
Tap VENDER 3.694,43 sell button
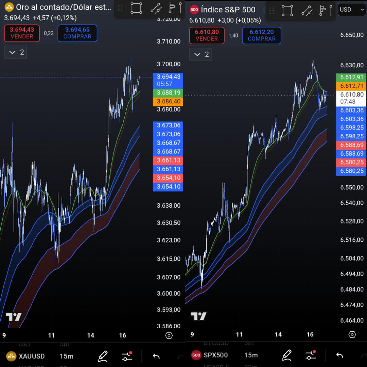(x=22, y=33)
